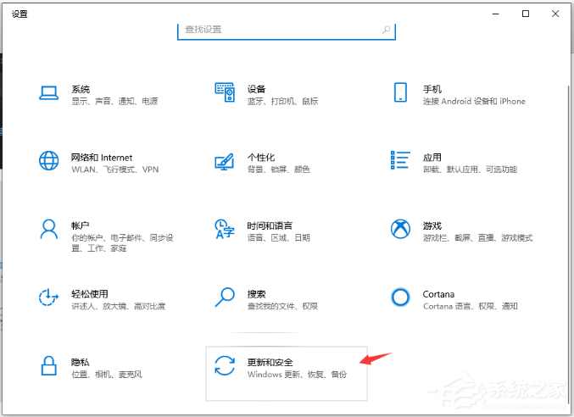Click the 游戏 heading text
The height and width of the screenshot is (417, 574).
click(x=432, y=225)
